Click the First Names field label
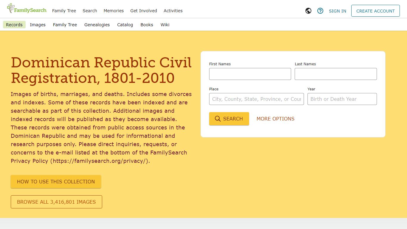Image resolution: width=407 pixels, height=229 pixels. tap(220, 64)
